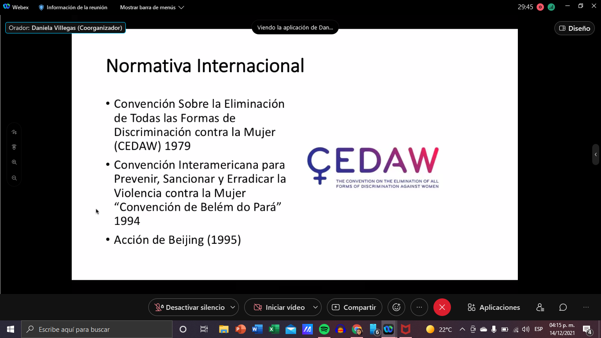601x338 pixels.
Task: Unmute with Desactivar silencio button
Action: point(189,308)
